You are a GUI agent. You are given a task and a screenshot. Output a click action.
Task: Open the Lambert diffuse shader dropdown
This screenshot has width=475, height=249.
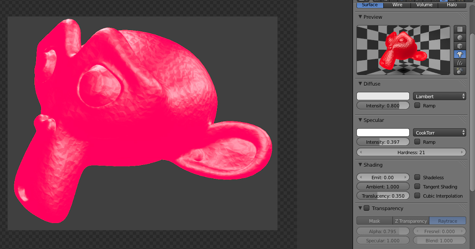coord(439,97)
